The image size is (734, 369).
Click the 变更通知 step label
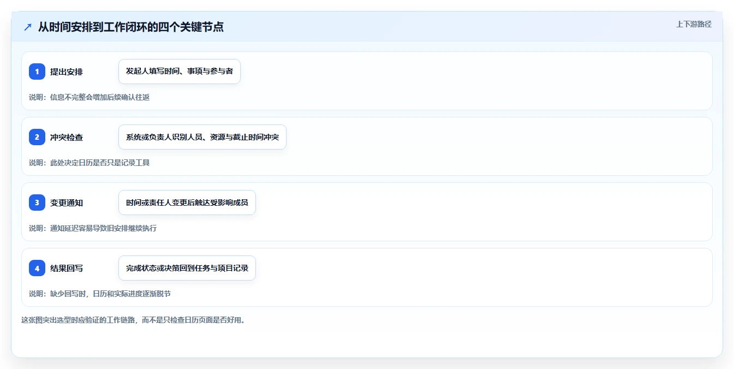[67, 203]
